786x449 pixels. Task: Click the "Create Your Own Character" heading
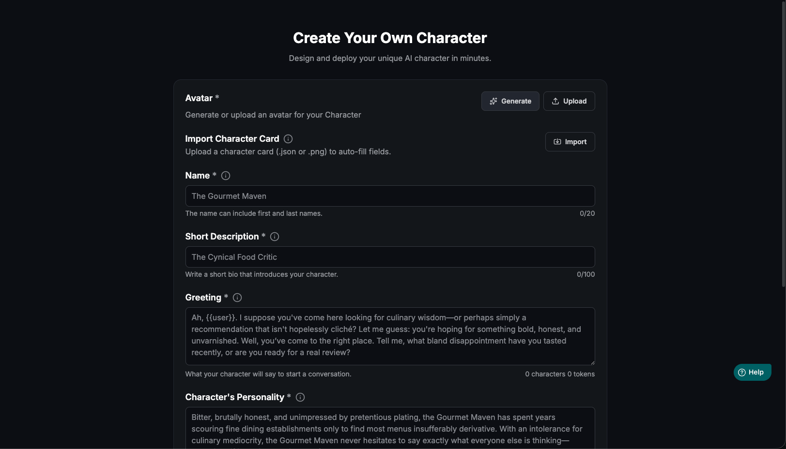click(x=390, y=38)
